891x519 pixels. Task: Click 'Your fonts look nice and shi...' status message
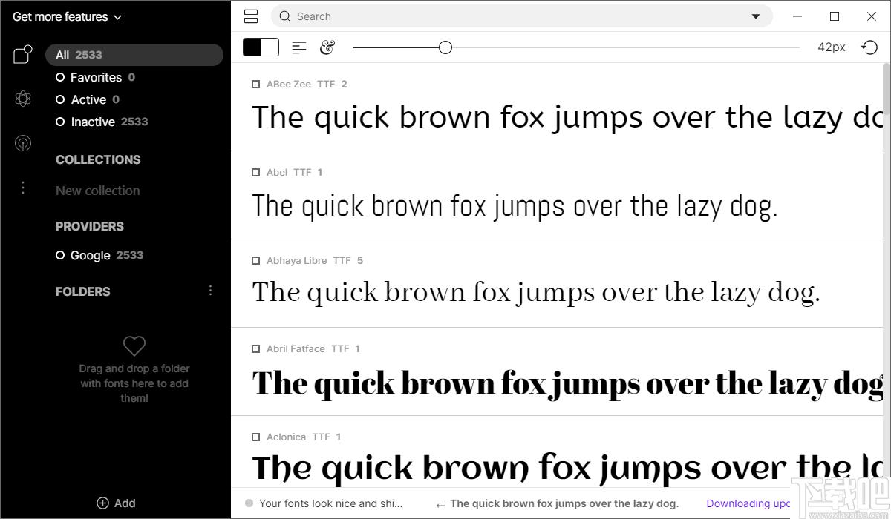[x=331, y=503]
